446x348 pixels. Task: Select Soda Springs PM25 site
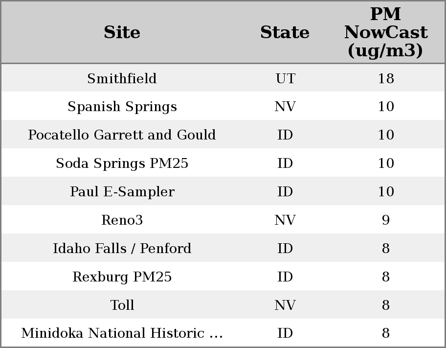pyautogui.click(x=122, y=163)
